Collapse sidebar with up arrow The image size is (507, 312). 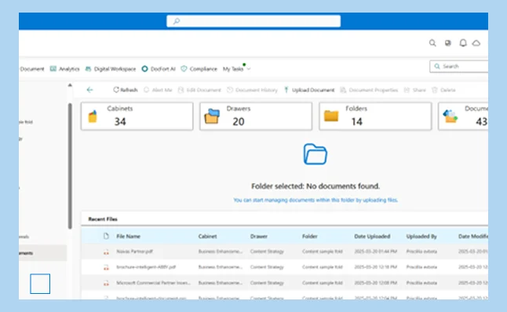(x=70, y=85)
